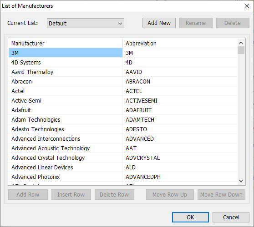Screen dimensions: 254x227
Task: Select the Advanced Interconnections cell
Action: click(66, 138)
